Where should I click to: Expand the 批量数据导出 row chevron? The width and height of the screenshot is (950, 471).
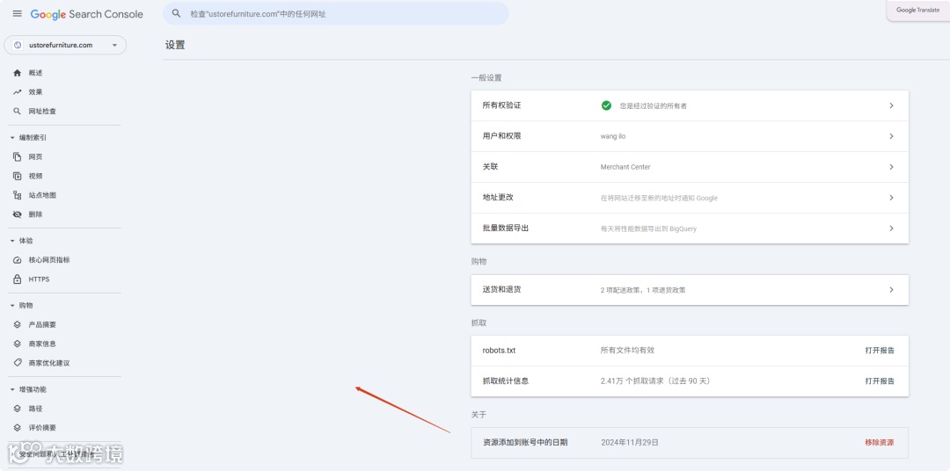click(891, 228)
